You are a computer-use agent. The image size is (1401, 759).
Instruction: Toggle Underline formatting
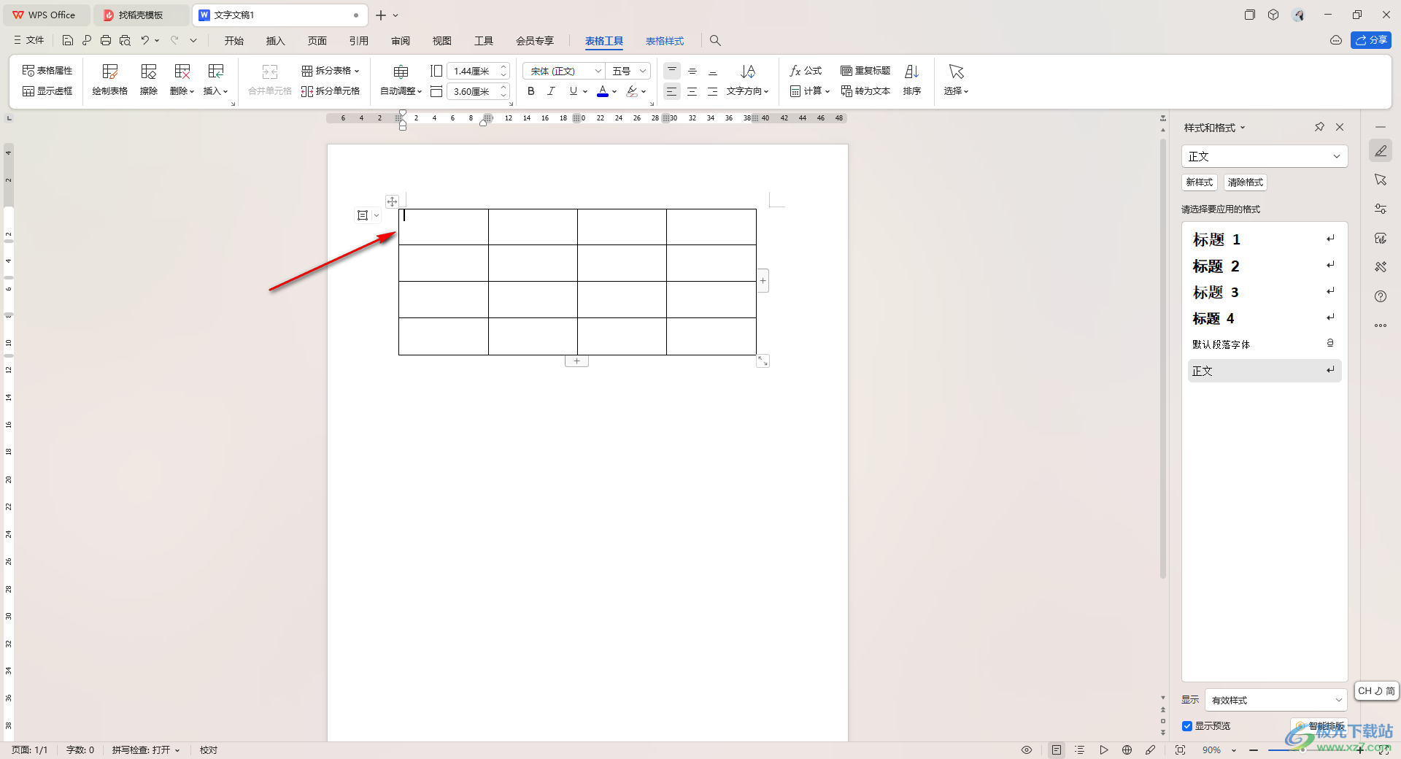point(574,91)
